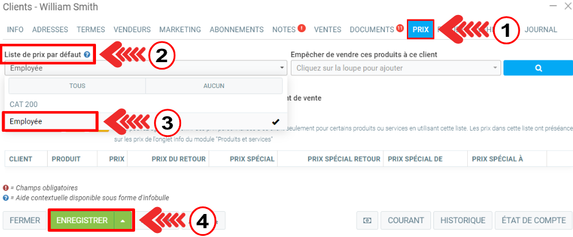
Task: Select TOUS in the price list dropdown
Action: click(77, 86)
